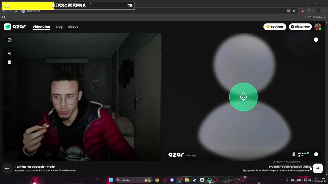Screen dimensions: 328x184
Task: Reload the browser page
Action: [x=16, y=11]
